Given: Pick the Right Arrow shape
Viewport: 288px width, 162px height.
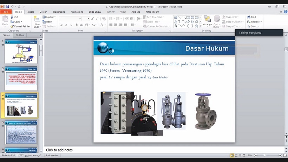Looking at the screenshot, I should point(188,22).
